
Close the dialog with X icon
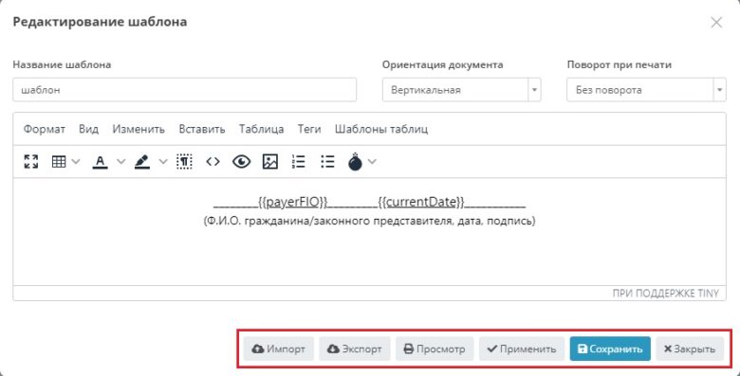716,22
